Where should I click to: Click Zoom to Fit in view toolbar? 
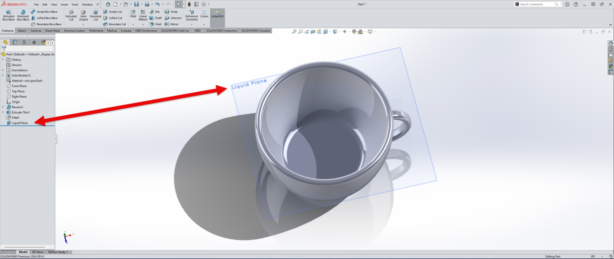[x=294, y=32]
